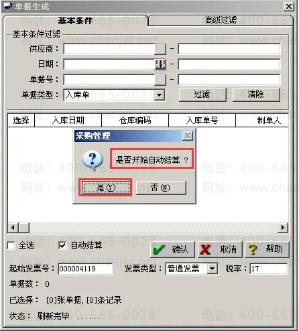Click the red X 取消 button
299x331 pixels.
pyautogui.click(x=220, y=249)
